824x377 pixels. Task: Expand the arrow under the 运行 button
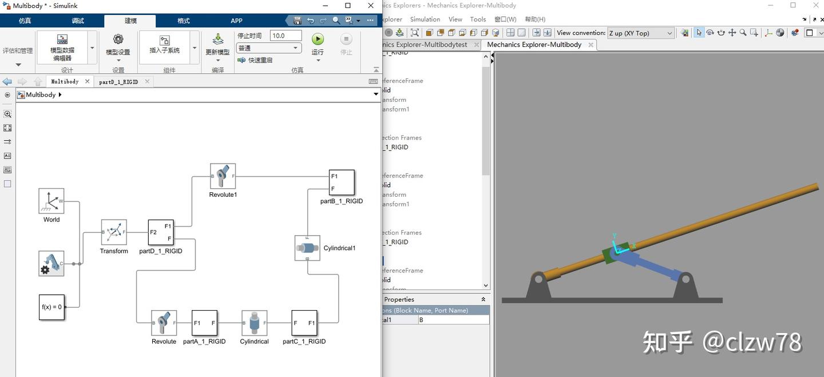(x=318, y=61)
